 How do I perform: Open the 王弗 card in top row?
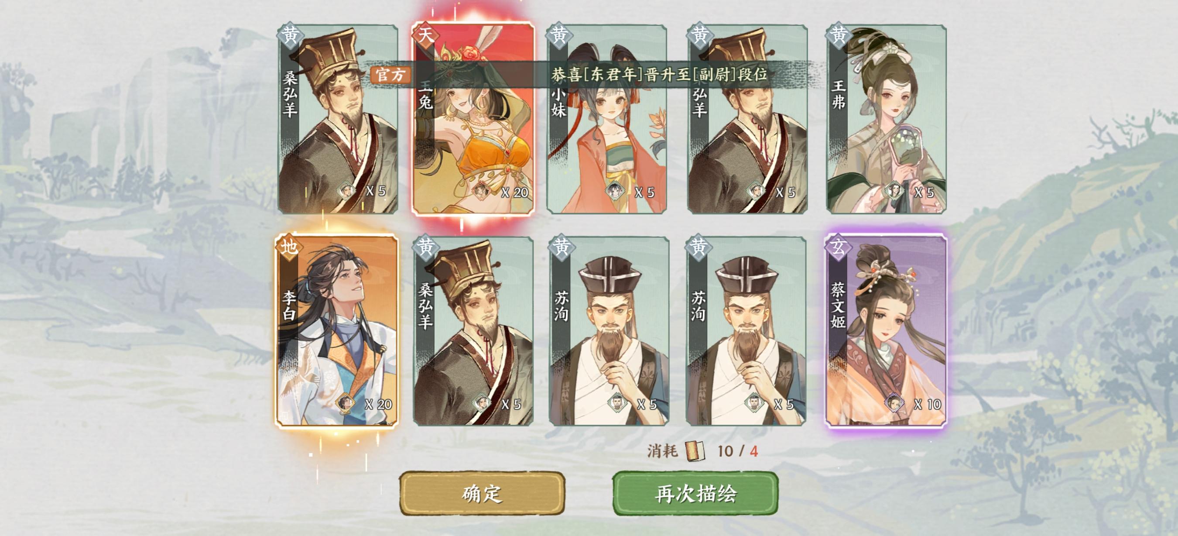(x=886, y=119)
